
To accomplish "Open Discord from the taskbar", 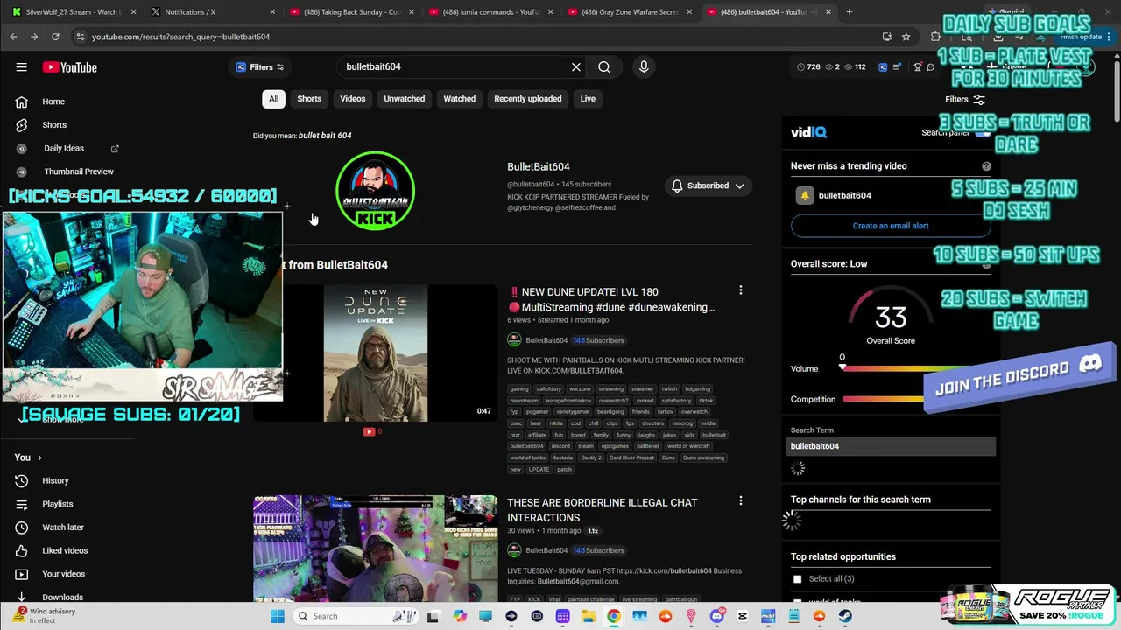I will (717, 616).
